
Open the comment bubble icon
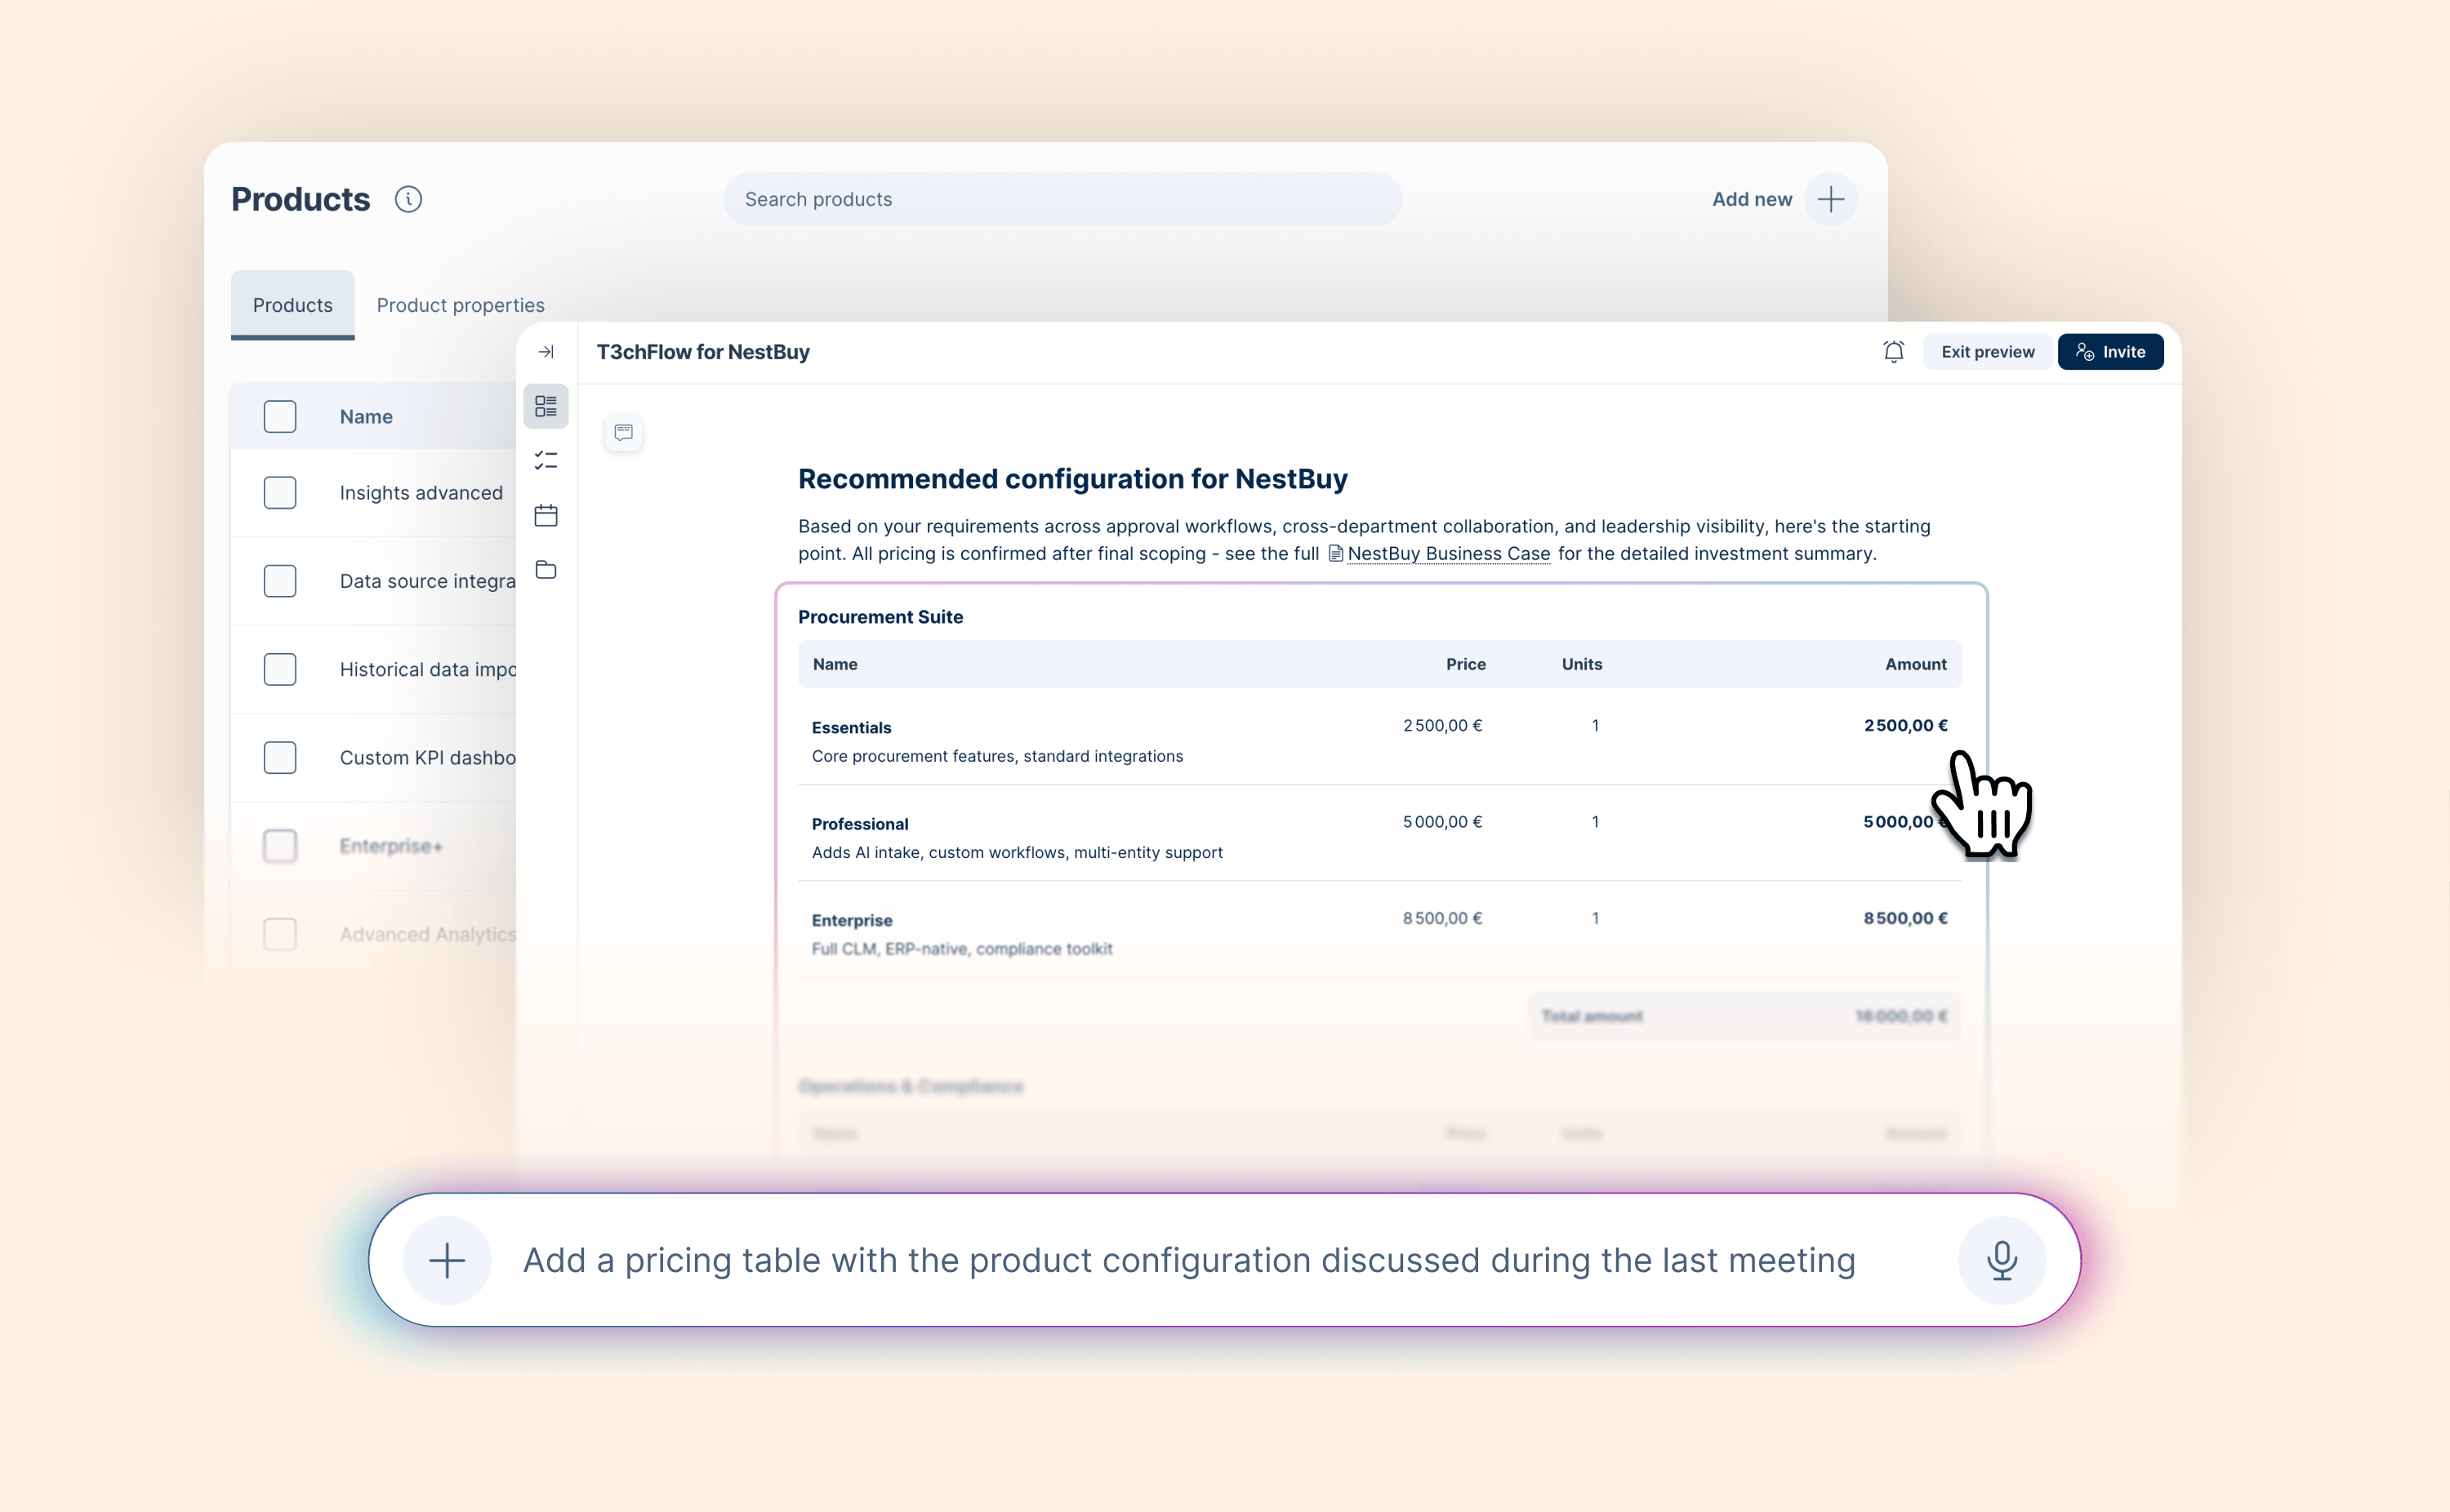(x=624, y=432)
